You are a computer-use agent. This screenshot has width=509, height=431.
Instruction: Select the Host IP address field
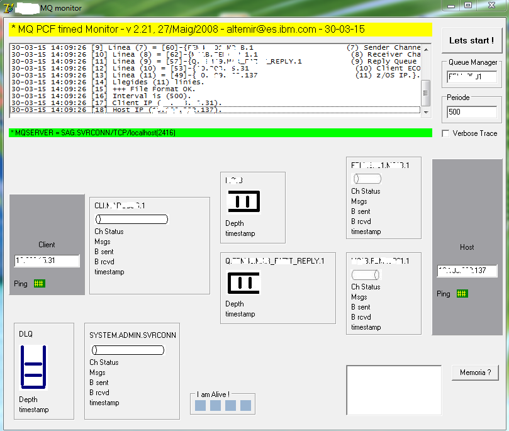[x=467, y=271]
